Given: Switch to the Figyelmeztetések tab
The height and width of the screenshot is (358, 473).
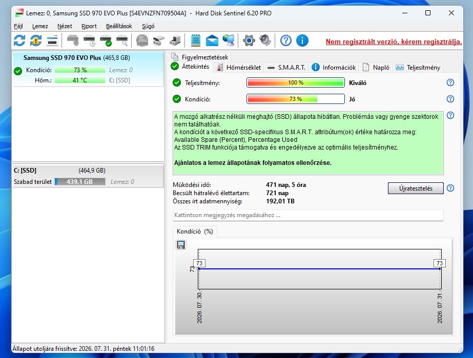Looking at the screenshot, I should tap(200, 57).
